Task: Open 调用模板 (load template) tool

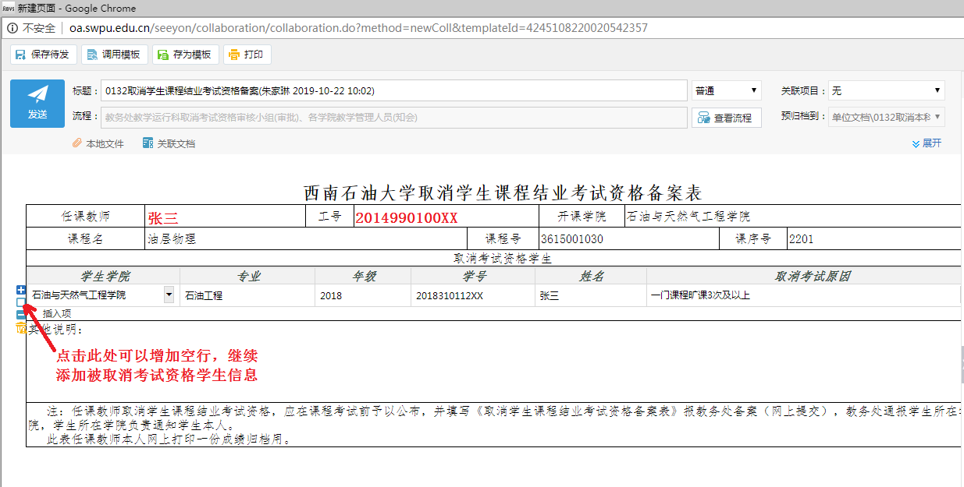Action: pos(114,55)
